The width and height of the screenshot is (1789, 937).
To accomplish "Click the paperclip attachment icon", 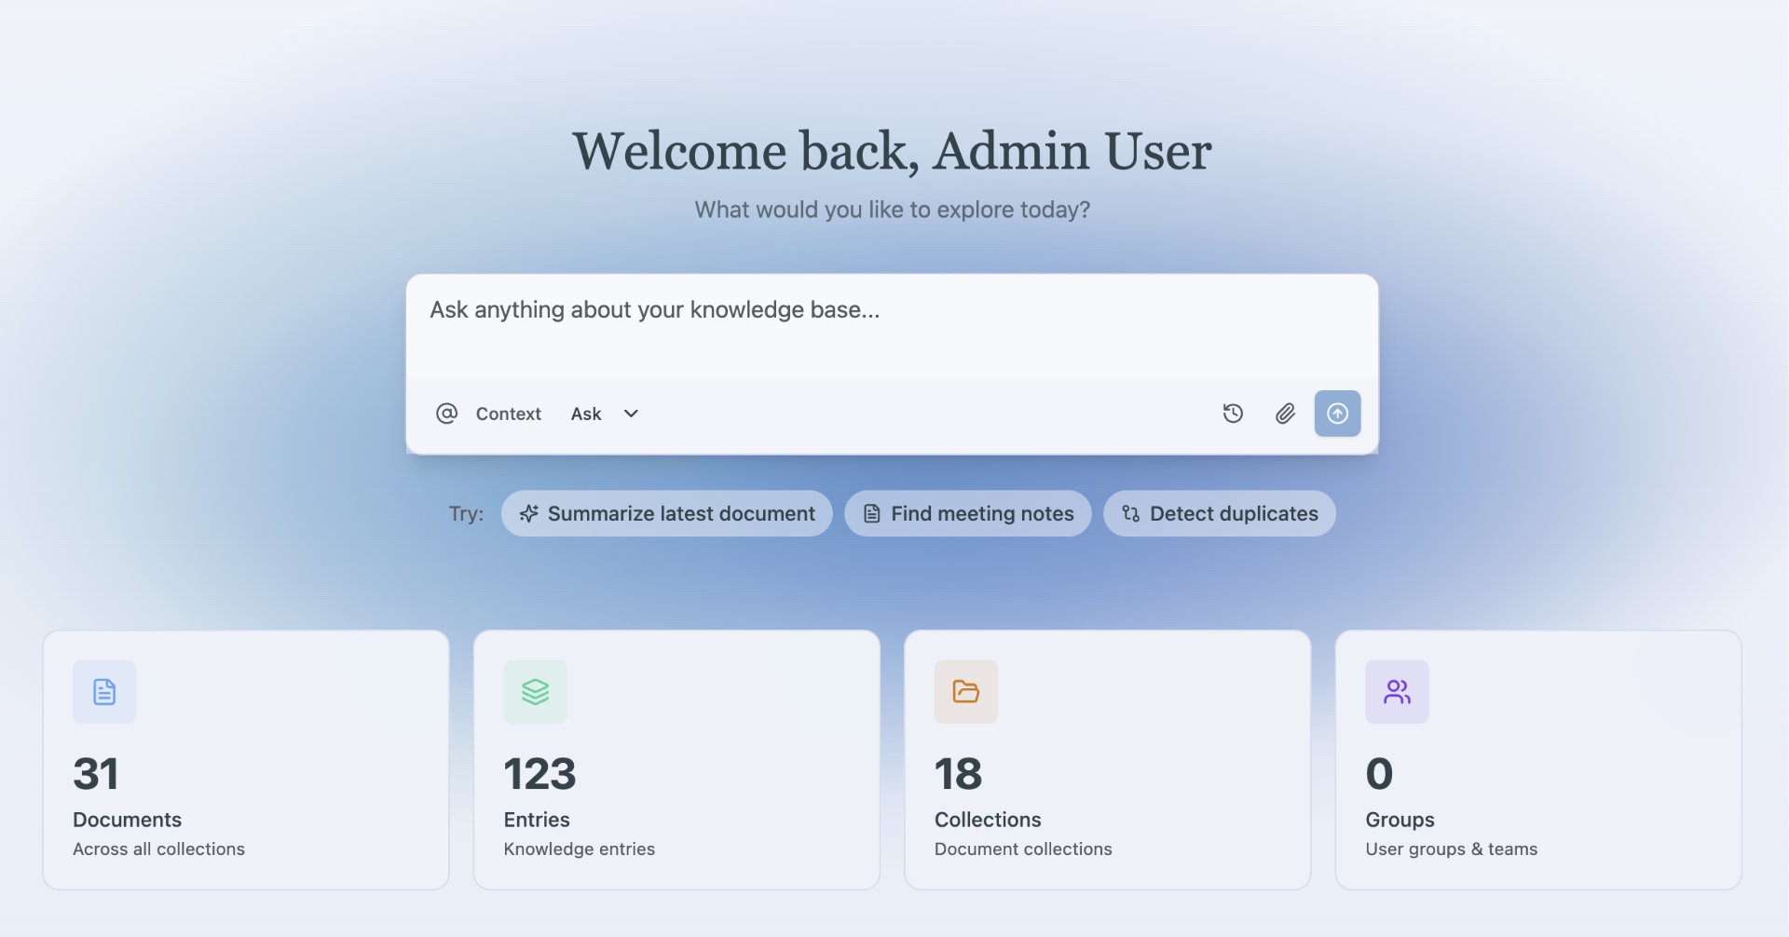I will click(x=1285, y=414).
